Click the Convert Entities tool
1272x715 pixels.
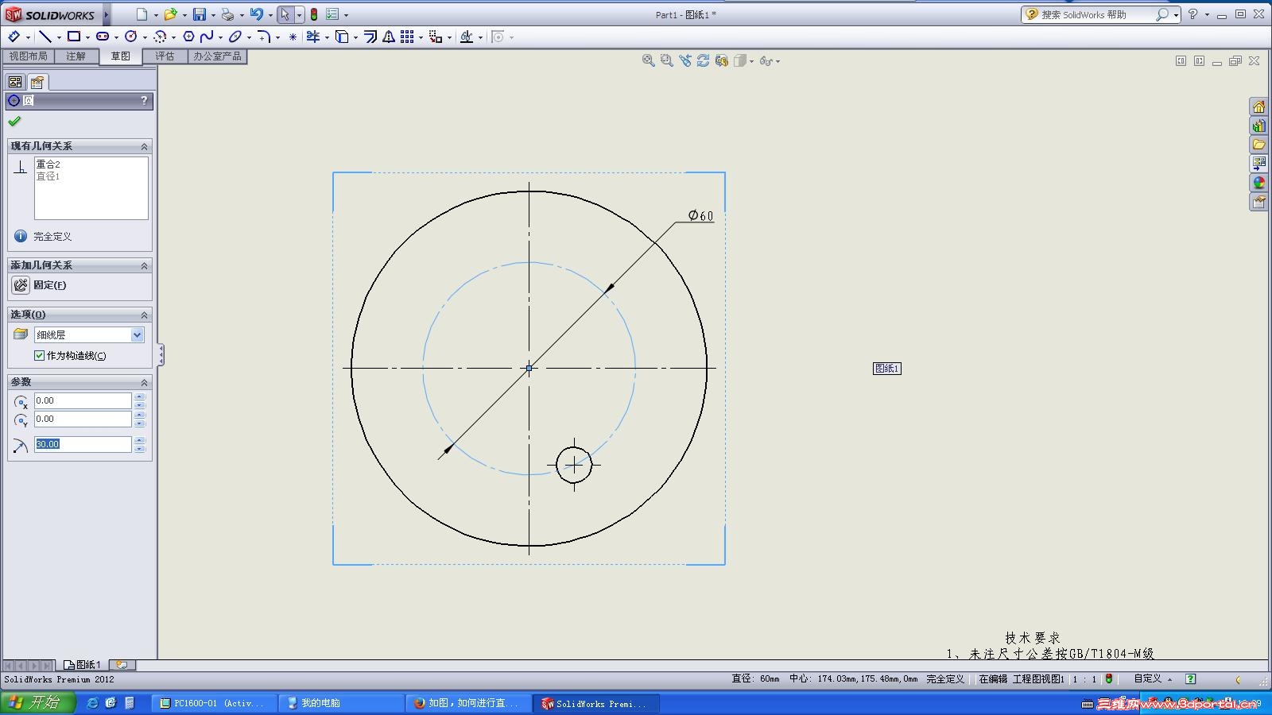[x=342, y=37]
